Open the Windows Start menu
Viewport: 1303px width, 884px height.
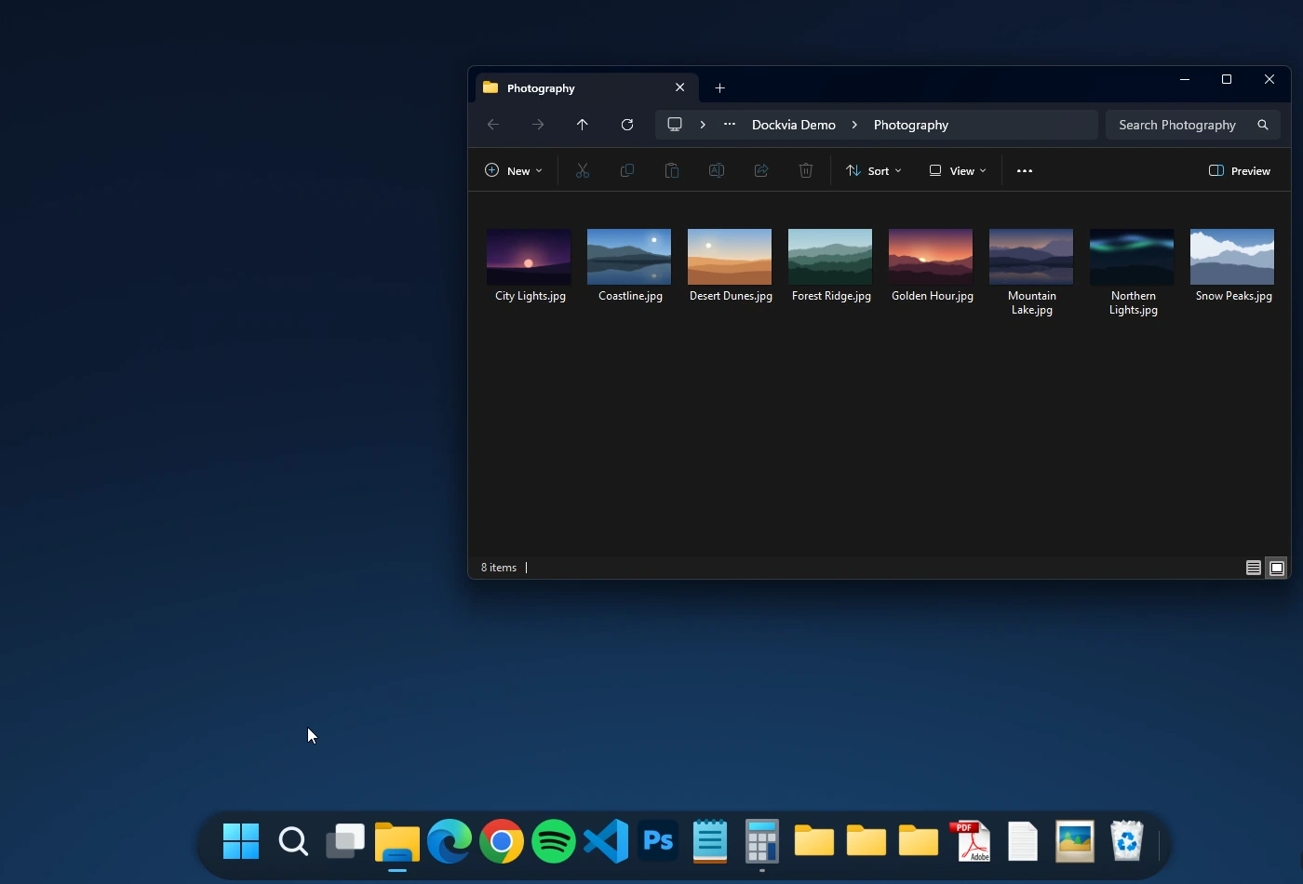(241, 842)
